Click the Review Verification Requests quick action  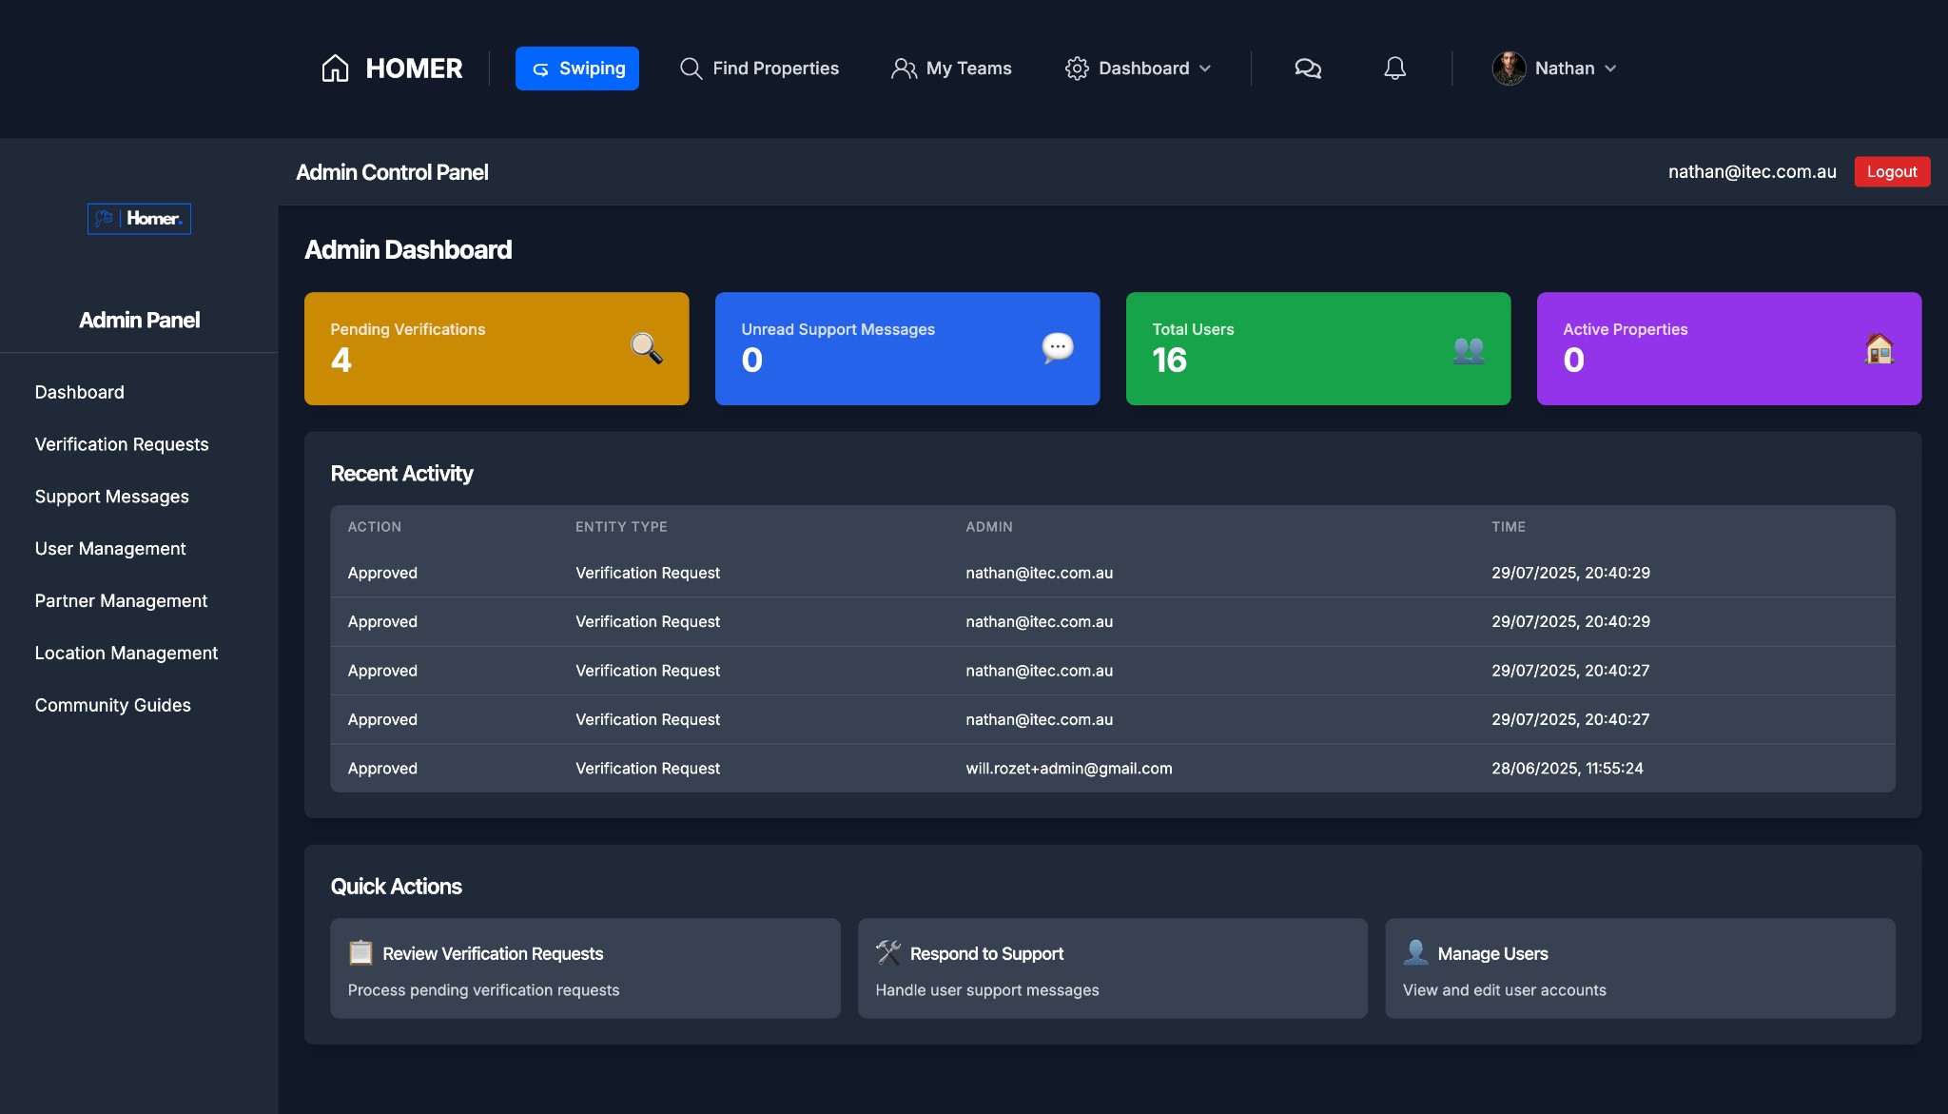585,967
